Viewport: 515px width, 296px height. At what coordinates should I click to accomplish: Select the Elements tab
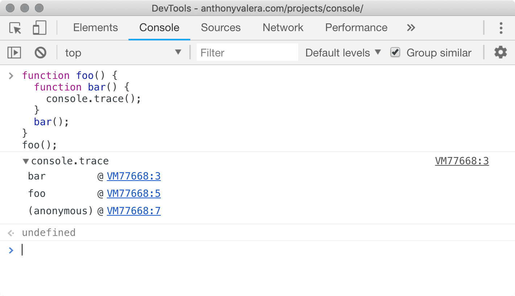[95, 28]
